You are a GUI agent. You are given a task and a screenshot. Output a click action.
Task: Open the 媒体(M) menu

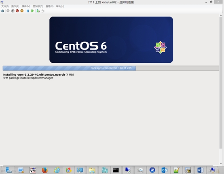(x=26, y=6)
